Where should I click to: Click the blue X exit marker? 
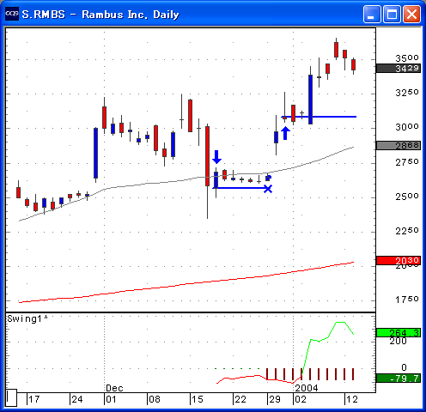coord(268,189)
